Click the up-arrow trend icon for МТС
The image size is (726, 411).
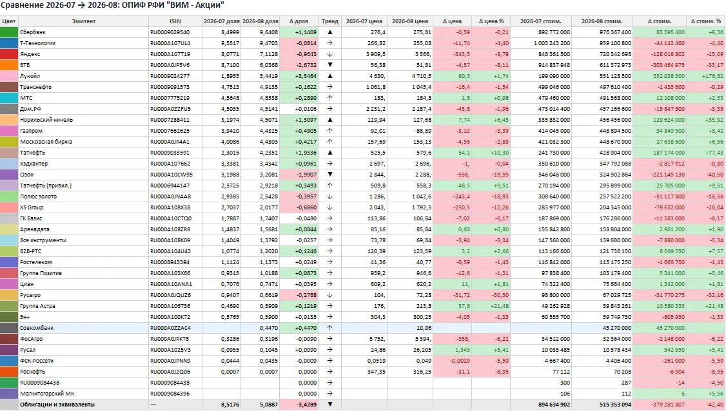(329, 98)
